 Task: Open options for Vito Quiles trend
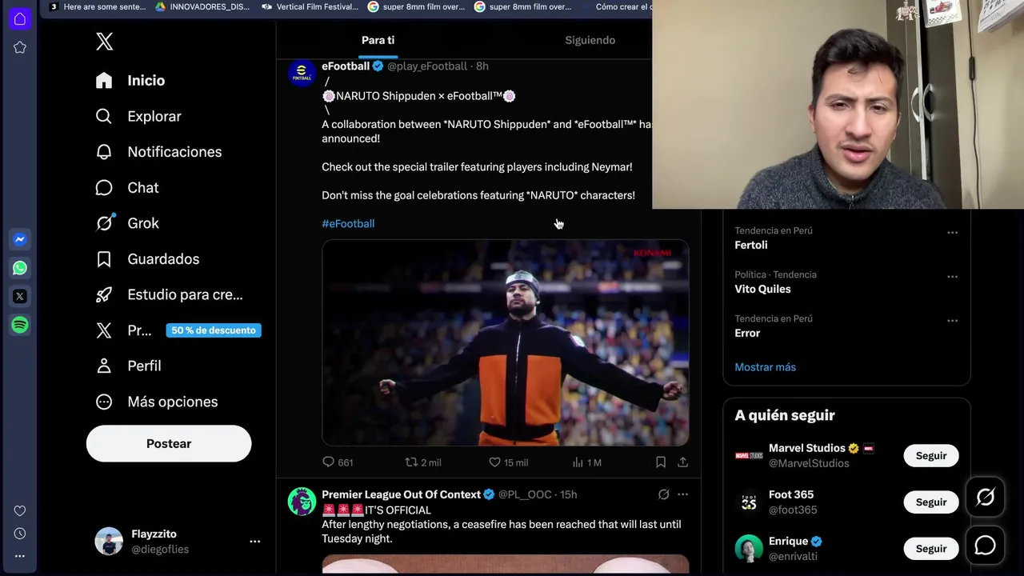(952, 277)
